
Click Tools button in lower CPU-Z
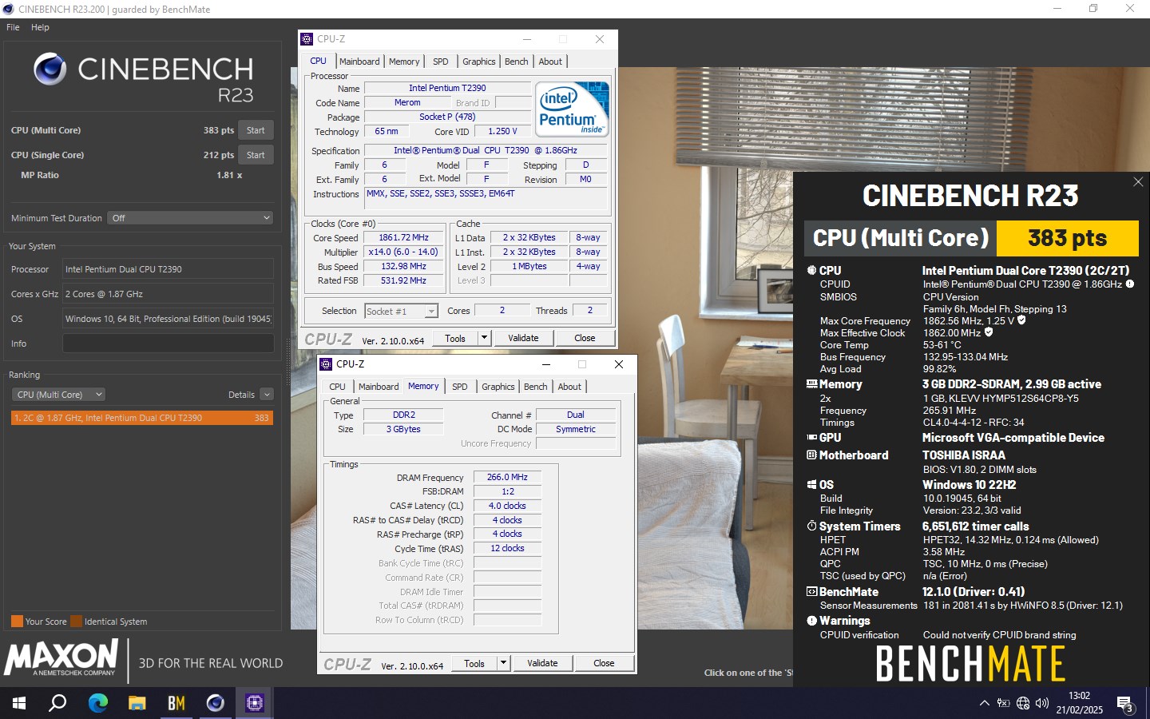[x=474, y=663]
